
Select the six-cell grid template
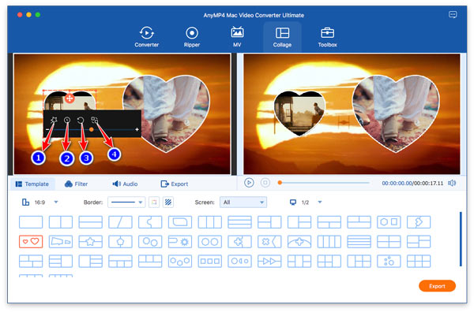(419, 262)
